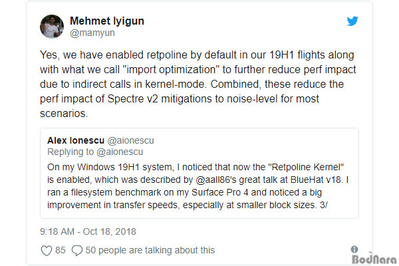Open replies via speech bubble icon

(x=77, y=251)
